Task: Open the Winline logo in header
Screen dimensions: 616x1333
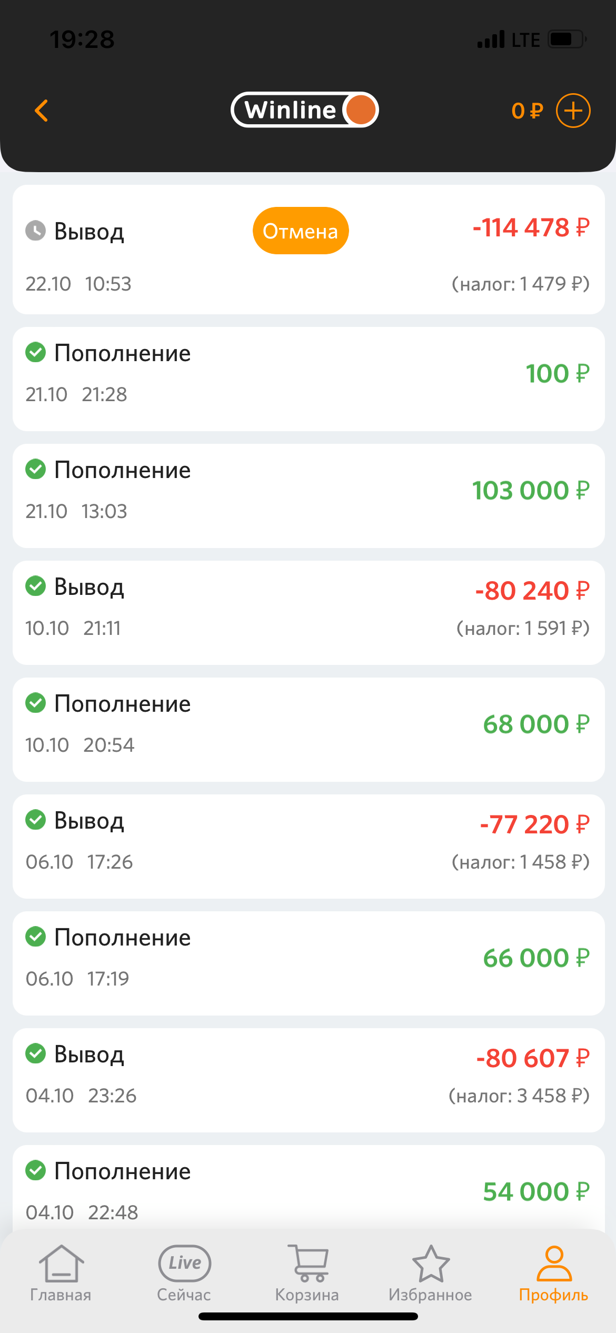Action: [x=305, y=110]
